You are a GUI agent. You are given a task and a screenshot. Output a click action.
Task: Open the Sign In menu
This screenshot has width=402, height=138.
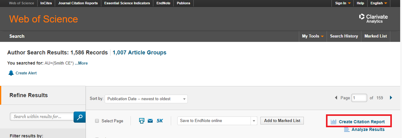(x=343, y=3)
